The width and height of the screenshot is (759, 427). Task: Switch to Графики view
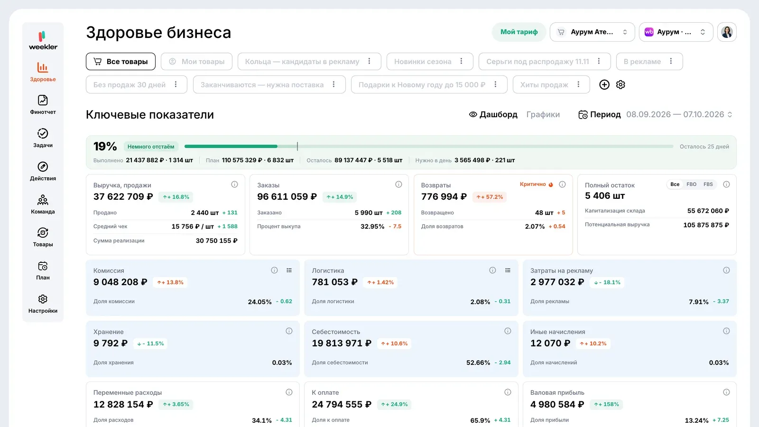pos(543,114)
